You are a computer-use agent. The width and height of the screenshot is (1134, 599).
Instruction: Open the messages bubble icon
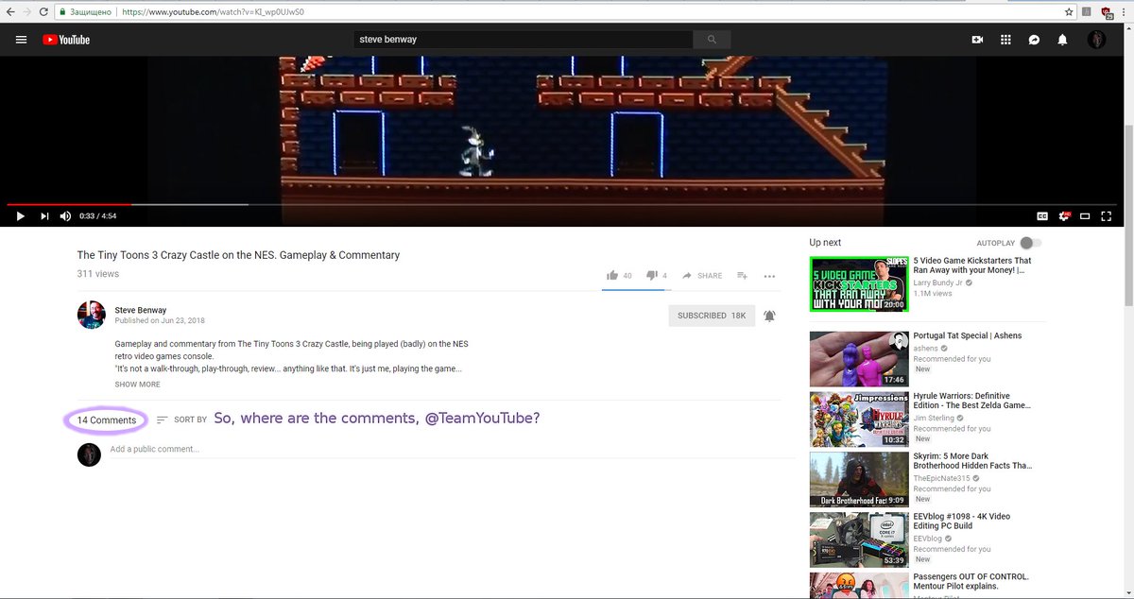click(1034, 40)
